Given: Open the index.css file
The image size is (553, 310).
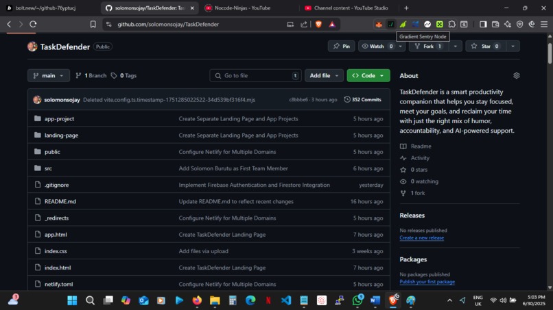Looking at the screenshot, I should pos(56,251).
